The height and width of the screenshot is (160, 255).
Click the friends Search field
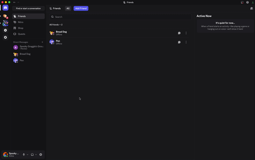[120, 17]
